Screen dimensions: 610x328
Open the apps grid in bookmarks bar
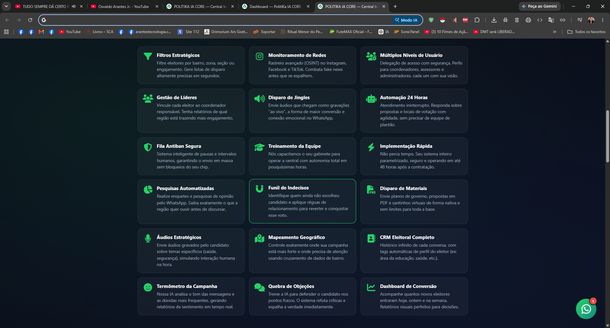(x=6, y=32)
